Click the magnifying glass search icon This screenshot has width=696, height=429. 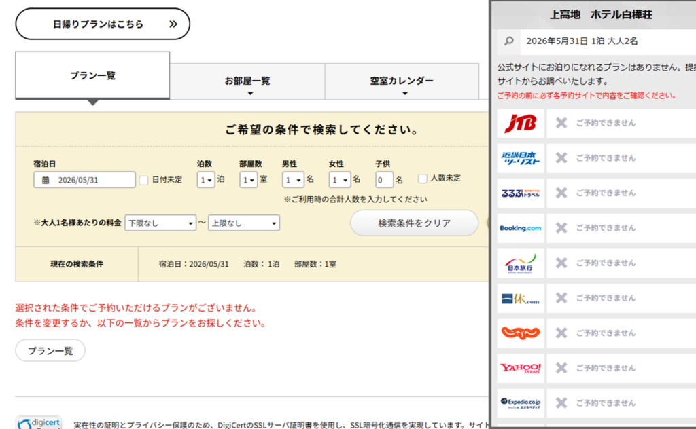click(x=509, y=41)
